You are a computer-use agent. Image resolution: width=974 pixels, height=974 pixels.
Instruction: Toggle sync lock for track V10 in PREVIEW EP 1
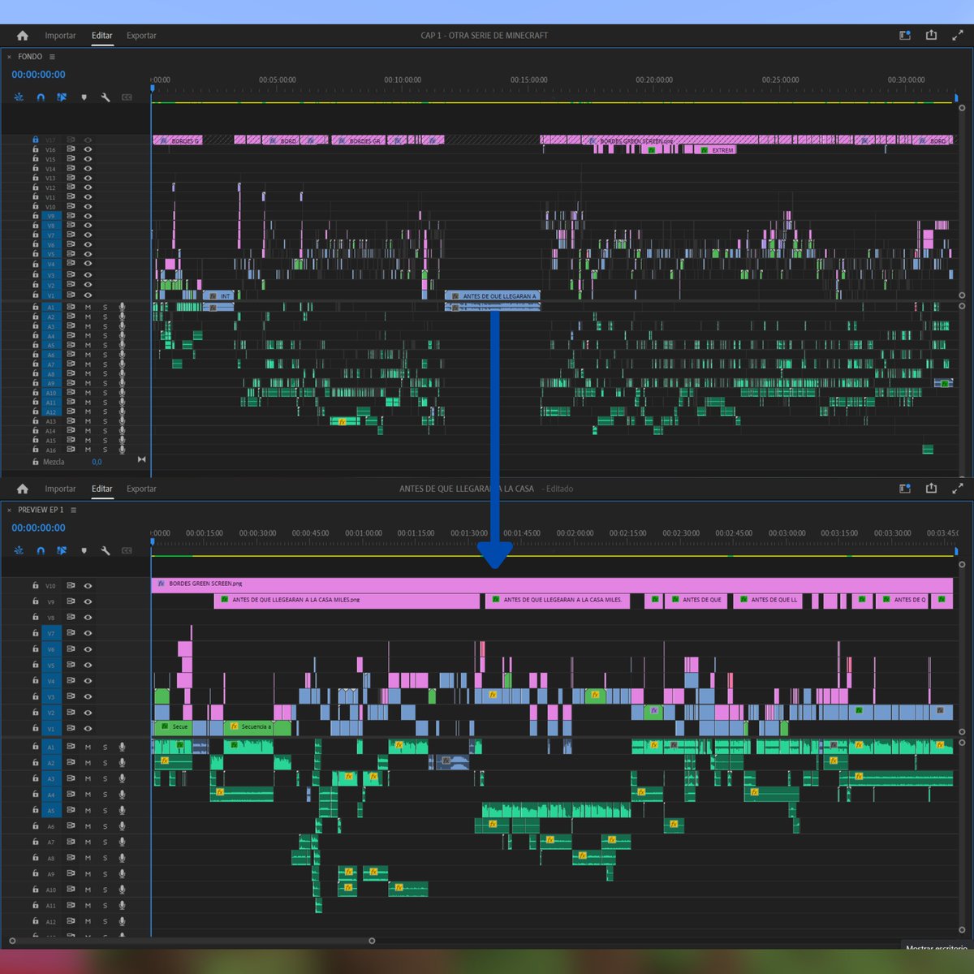click(71, 585)
